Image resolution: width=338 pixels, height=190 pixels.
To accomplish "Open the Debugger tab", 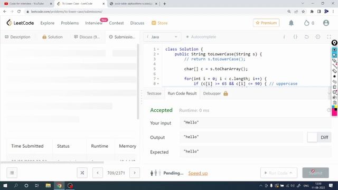I will coord(215,93).
